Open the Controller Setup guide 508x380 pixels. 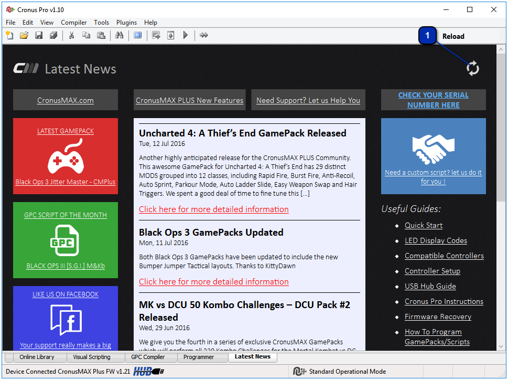[x=432, y=271]
